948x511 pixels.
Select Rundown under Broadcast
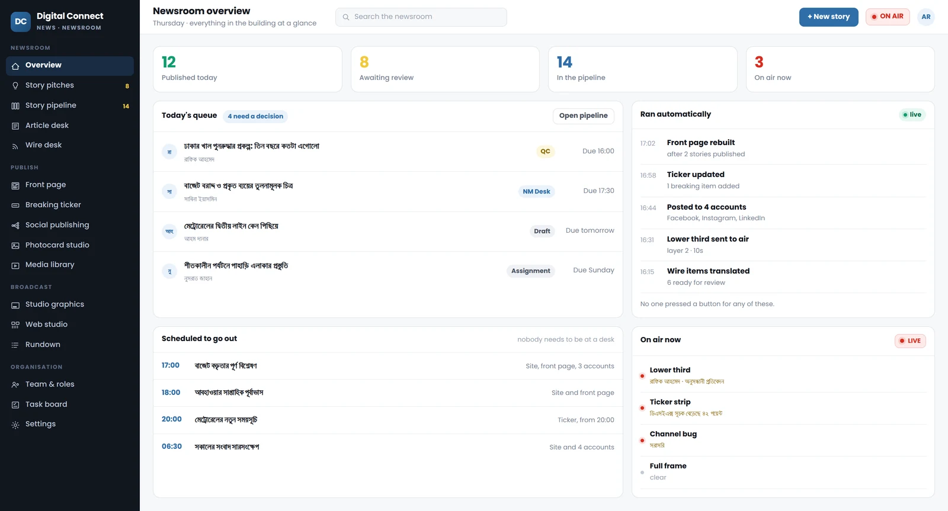(70, 345)
